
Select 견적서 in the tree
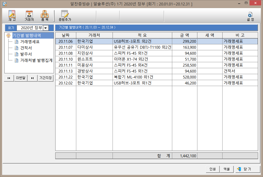26,48
